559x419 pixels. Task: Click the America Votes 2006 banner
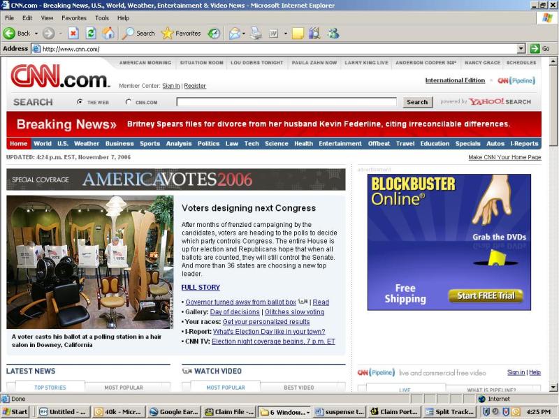(x=176, y=179)
